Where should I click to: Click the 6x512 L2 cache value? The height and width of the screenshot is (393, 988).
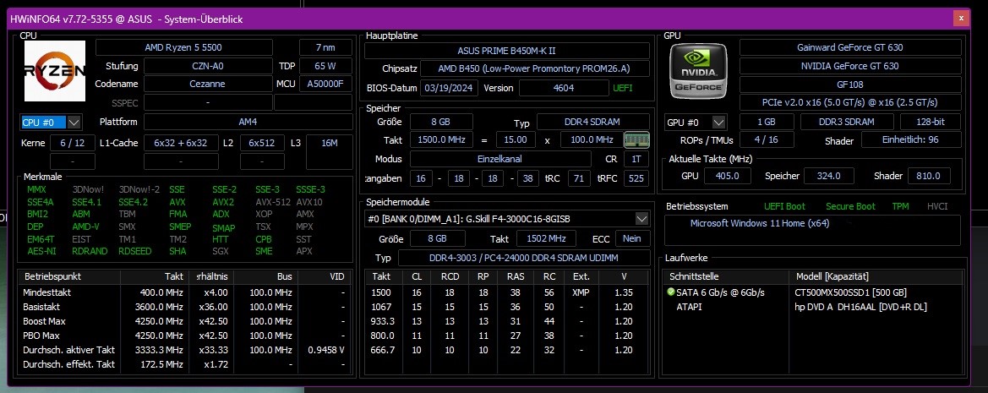click(x=262, y=143)
